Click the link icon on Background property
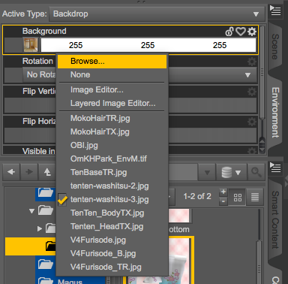This screenshot has width=288, height=284. [x=229, y=32]
